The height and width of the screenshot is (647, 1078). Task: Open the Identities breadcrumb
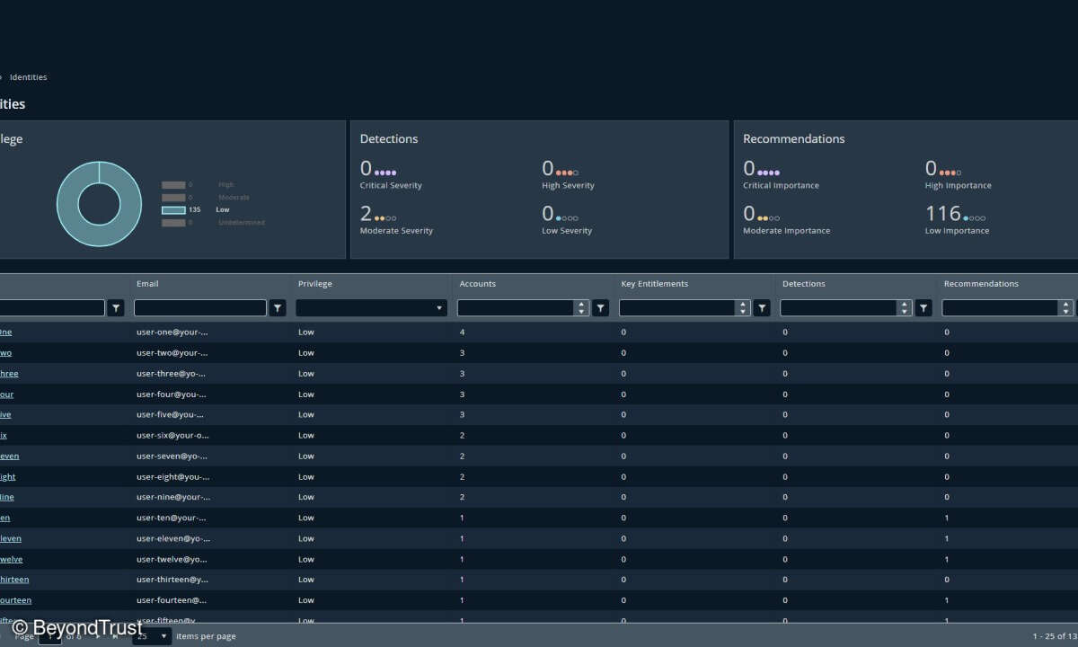pos(29,77)
